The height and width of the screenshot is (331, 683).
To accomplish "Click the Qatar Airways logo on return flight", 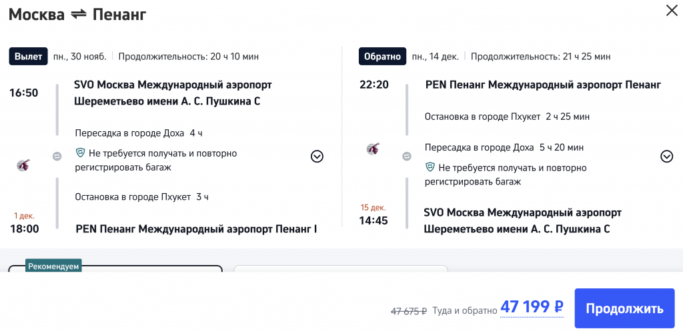I will pyautogui.click(x=374, y=149).
